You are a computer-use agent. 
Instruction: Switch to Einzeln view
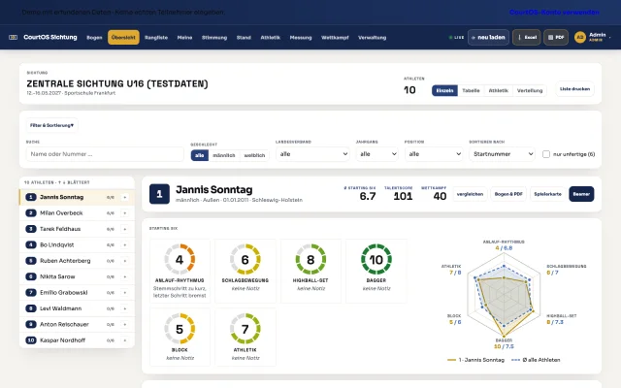(444, 90)
